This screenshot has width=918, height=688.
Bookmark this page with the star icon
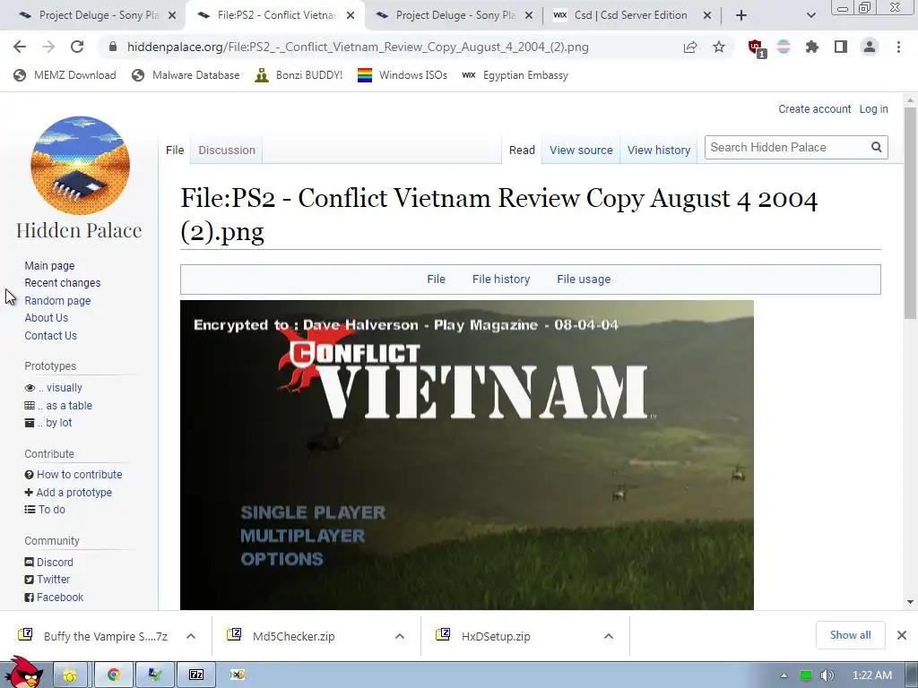pyautogui.click(x=719, y=47)
